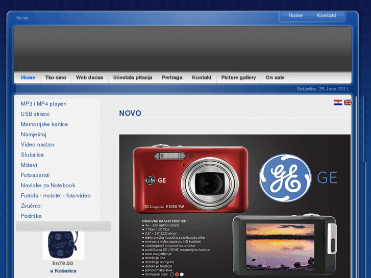
Task: Browse USB stikovi category
Action: pos(35,114)
